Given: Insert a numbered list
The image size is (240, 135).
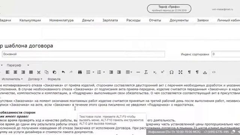Looking at the screenshot, I should coord(99,72).
